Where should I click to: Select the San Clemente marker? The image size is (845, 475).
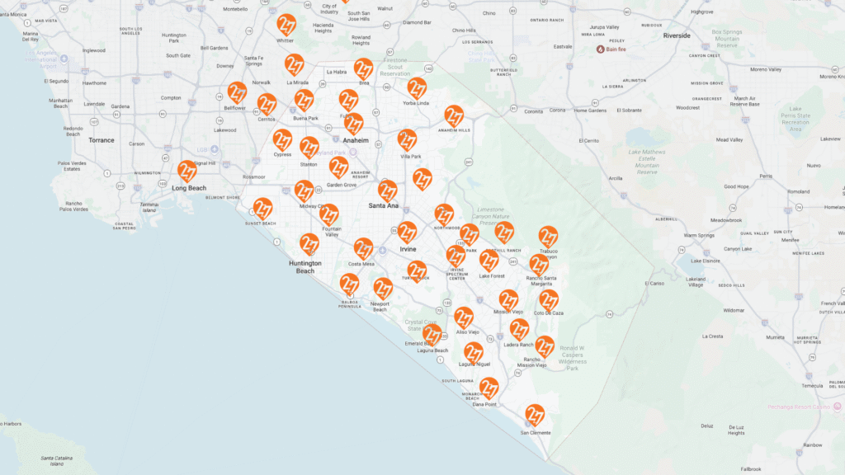coord(535,416)
